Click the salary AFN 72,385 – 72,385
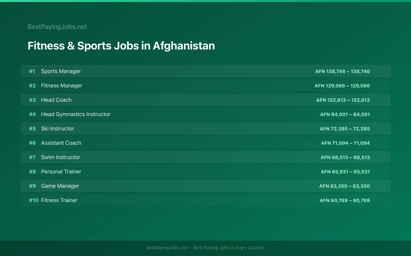Screen dimensions: 411x256 [345, 129]
